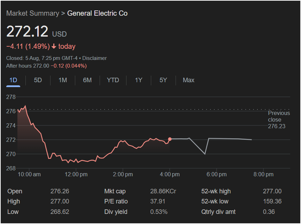
Task: Select the 1D time range tab
Action: [x=13, y=80]
